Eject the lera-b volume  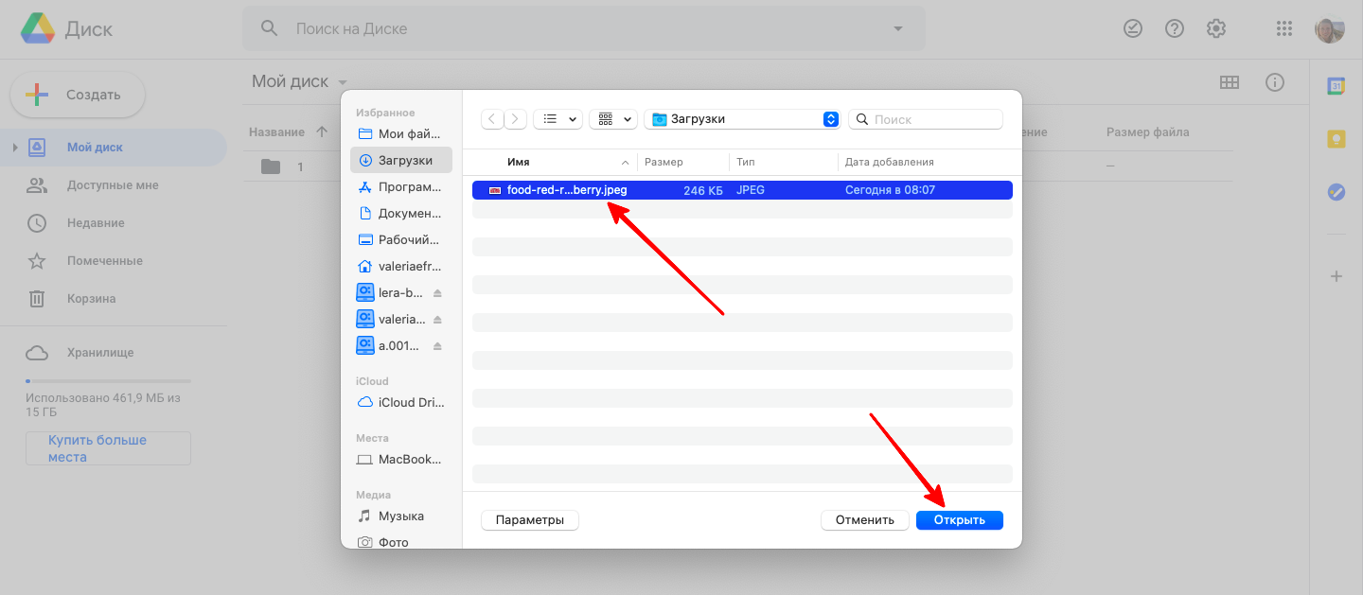click(437, 293)
